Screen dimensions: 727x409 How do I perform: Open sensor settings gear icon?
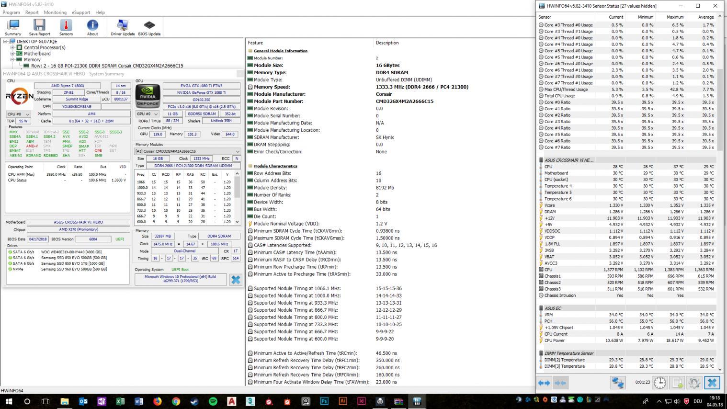694,382
